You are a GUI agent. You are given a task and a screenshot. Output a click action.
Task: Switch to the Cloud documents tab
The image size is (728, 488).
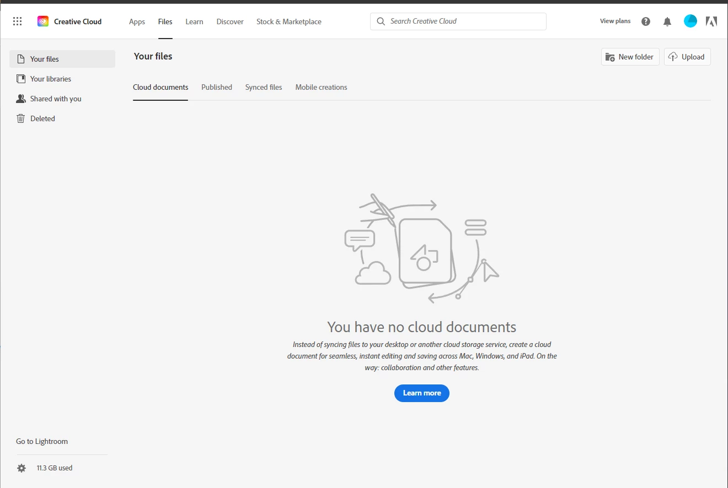point(160,87)
